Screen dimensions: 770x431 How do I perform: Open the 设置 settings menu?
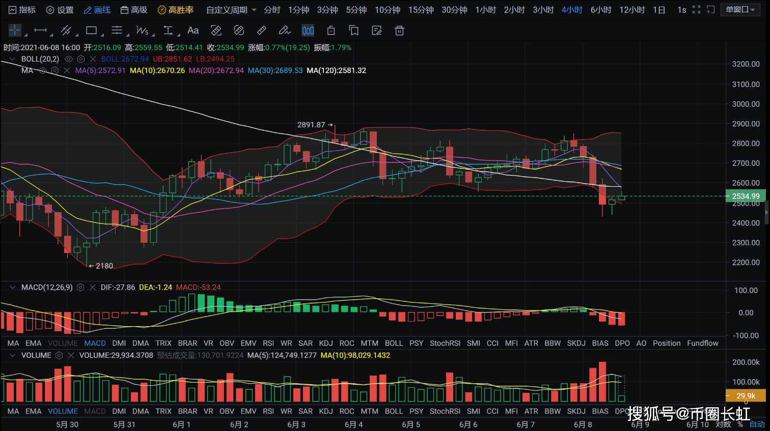[x=60, y=10]
